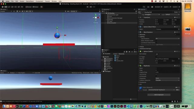Expand the Packages folder in Project
Viewport: 194px width, 109px height.
click(102, 71)
